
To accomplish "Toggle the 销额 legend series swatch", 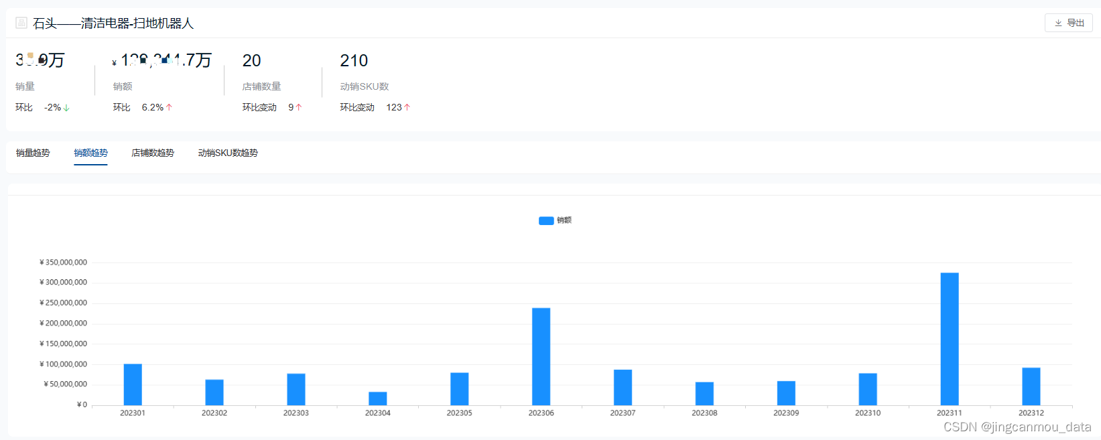I will [x=546, y=220].
